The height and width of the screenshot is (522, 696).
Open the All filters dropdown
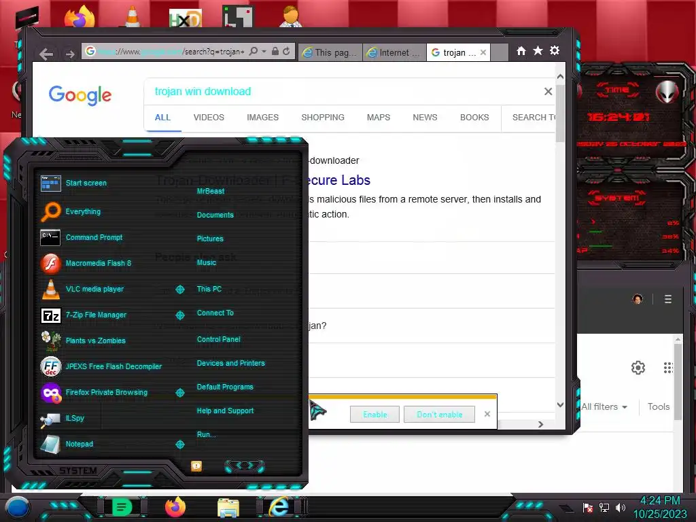(x=604, y=406)
